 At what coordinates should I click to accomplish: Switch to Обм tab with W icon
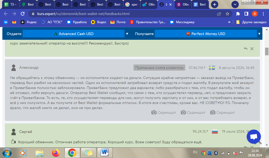pos(149,4)
